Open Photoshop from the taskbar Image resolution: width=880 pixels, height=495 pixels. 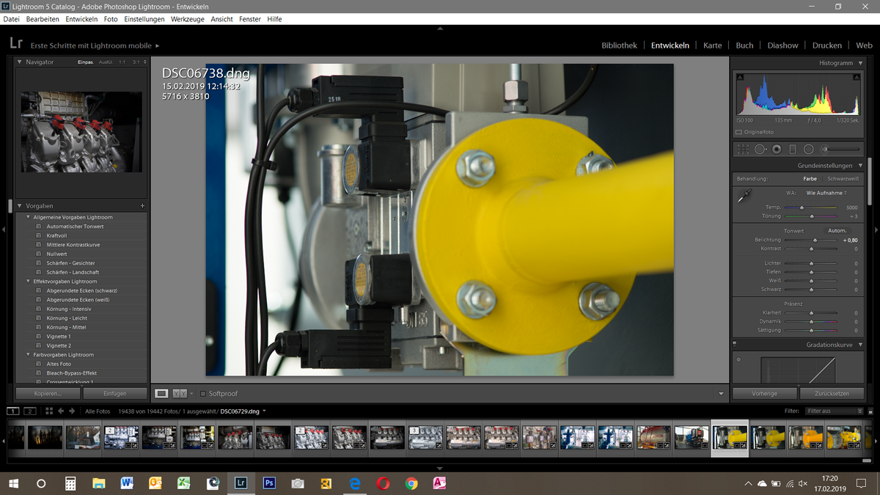269,483
